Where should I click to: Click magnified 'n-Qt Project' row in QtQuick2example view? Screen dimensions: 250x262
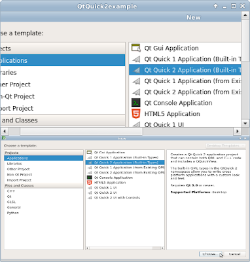(63, 96)
